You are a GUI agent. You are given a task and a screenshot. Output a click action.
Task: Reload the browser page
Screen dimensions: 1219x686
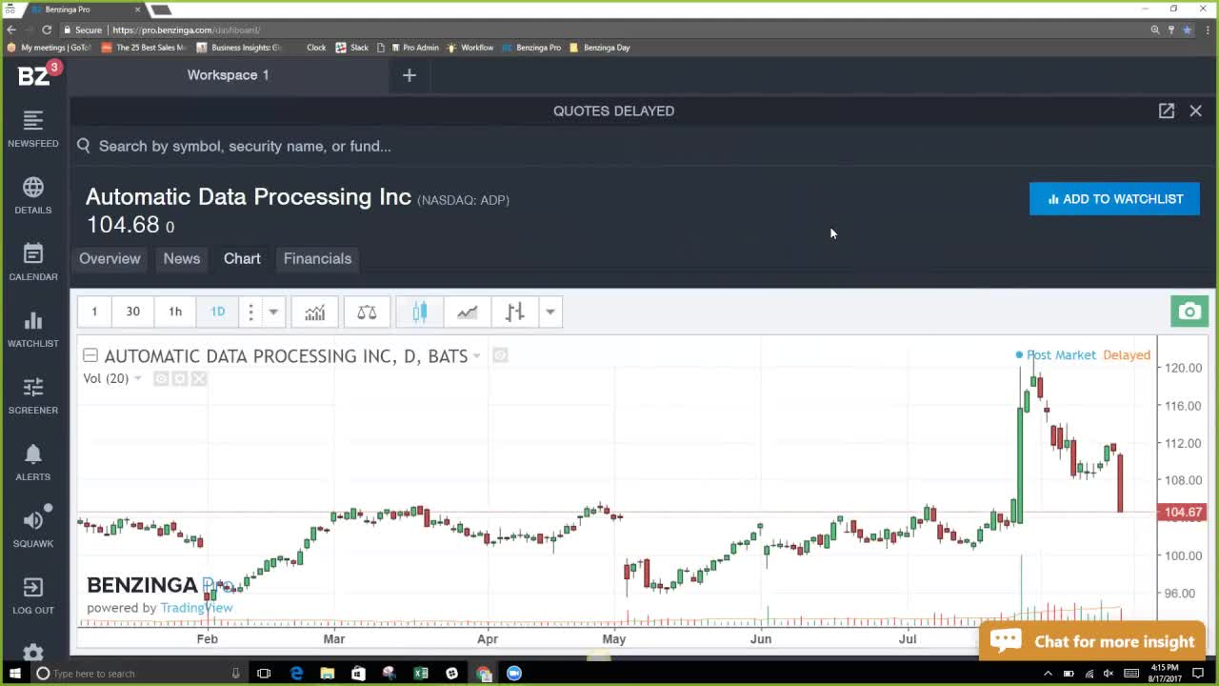[46, 30]
